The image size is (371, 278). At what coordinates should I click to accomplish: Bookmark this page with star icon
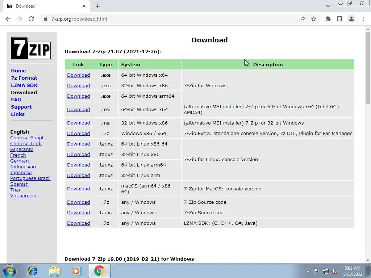(x=314, y=19)
